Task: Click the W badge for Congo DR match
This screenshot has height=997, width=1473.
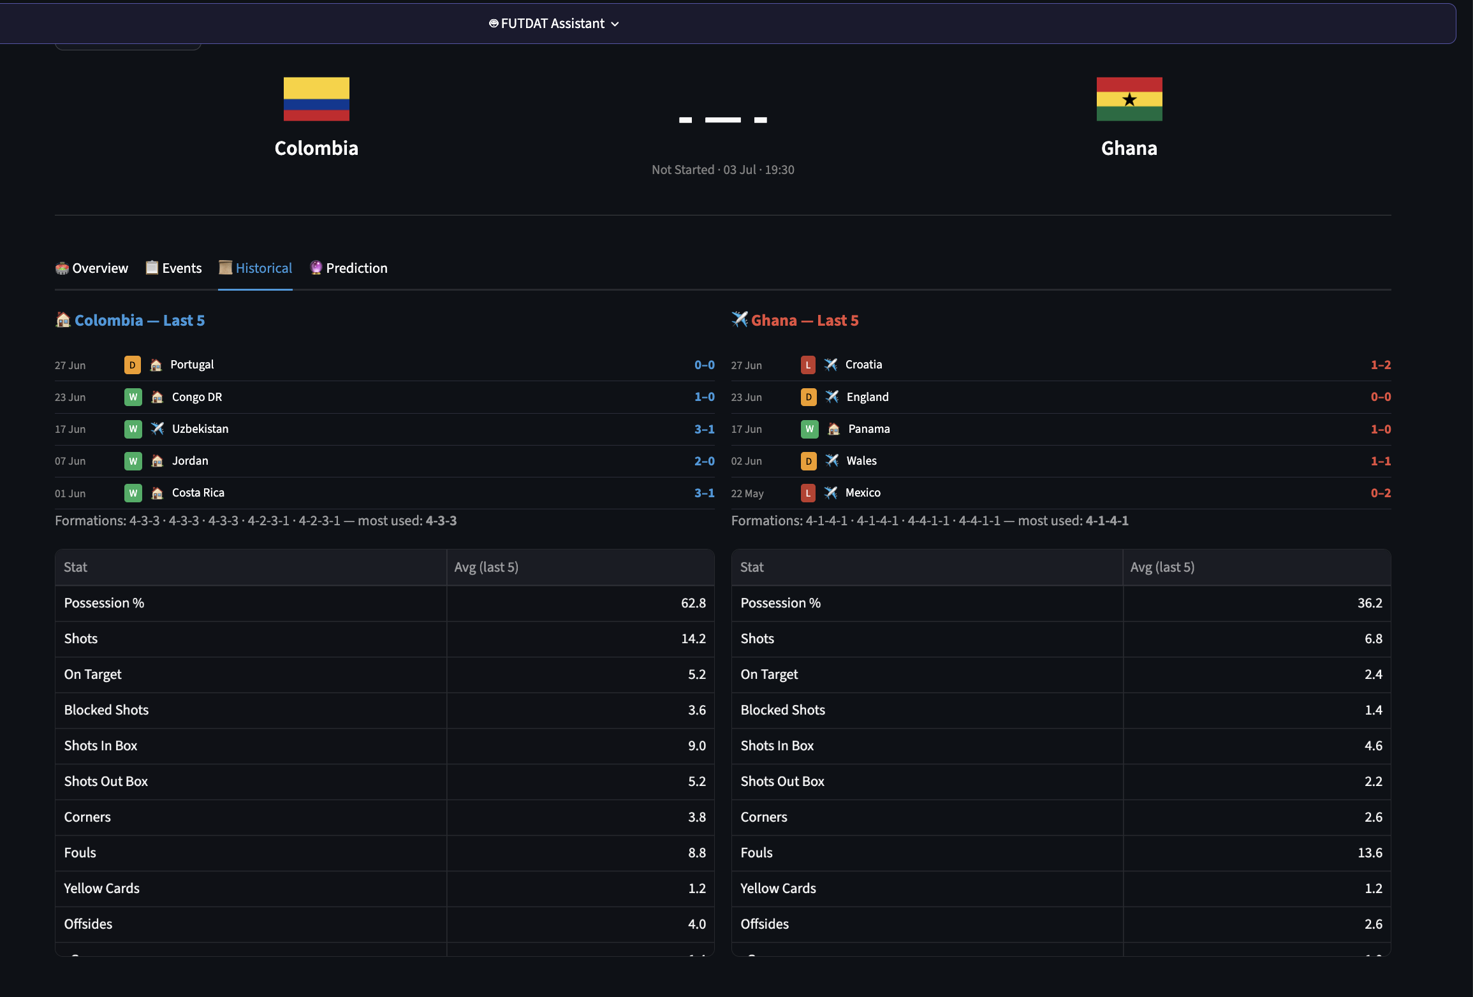Action: click(133, 397)
